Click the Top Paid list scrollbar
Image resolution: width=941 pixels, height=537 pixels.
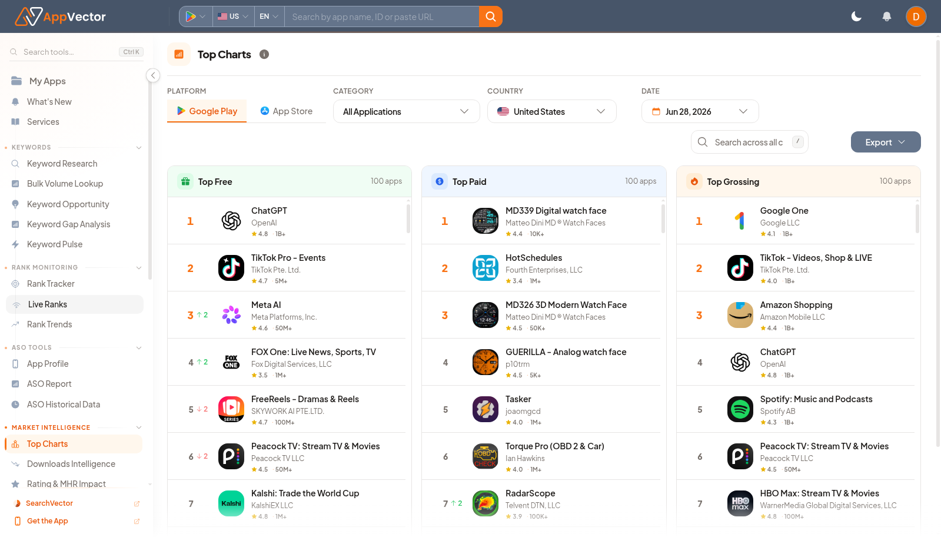click(663, 219)
